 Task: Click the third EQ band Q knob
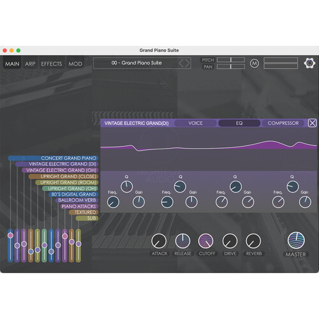(235, 187)
